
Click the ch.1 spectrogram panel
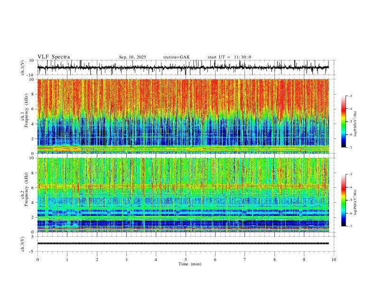pos(183,116)
